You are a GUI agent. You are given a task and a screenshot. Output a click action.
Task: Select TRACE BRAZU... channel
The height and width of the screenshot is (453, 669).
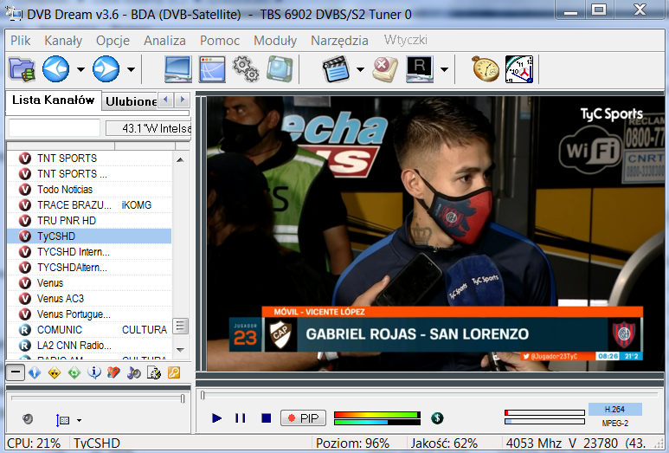coord(89,205)
